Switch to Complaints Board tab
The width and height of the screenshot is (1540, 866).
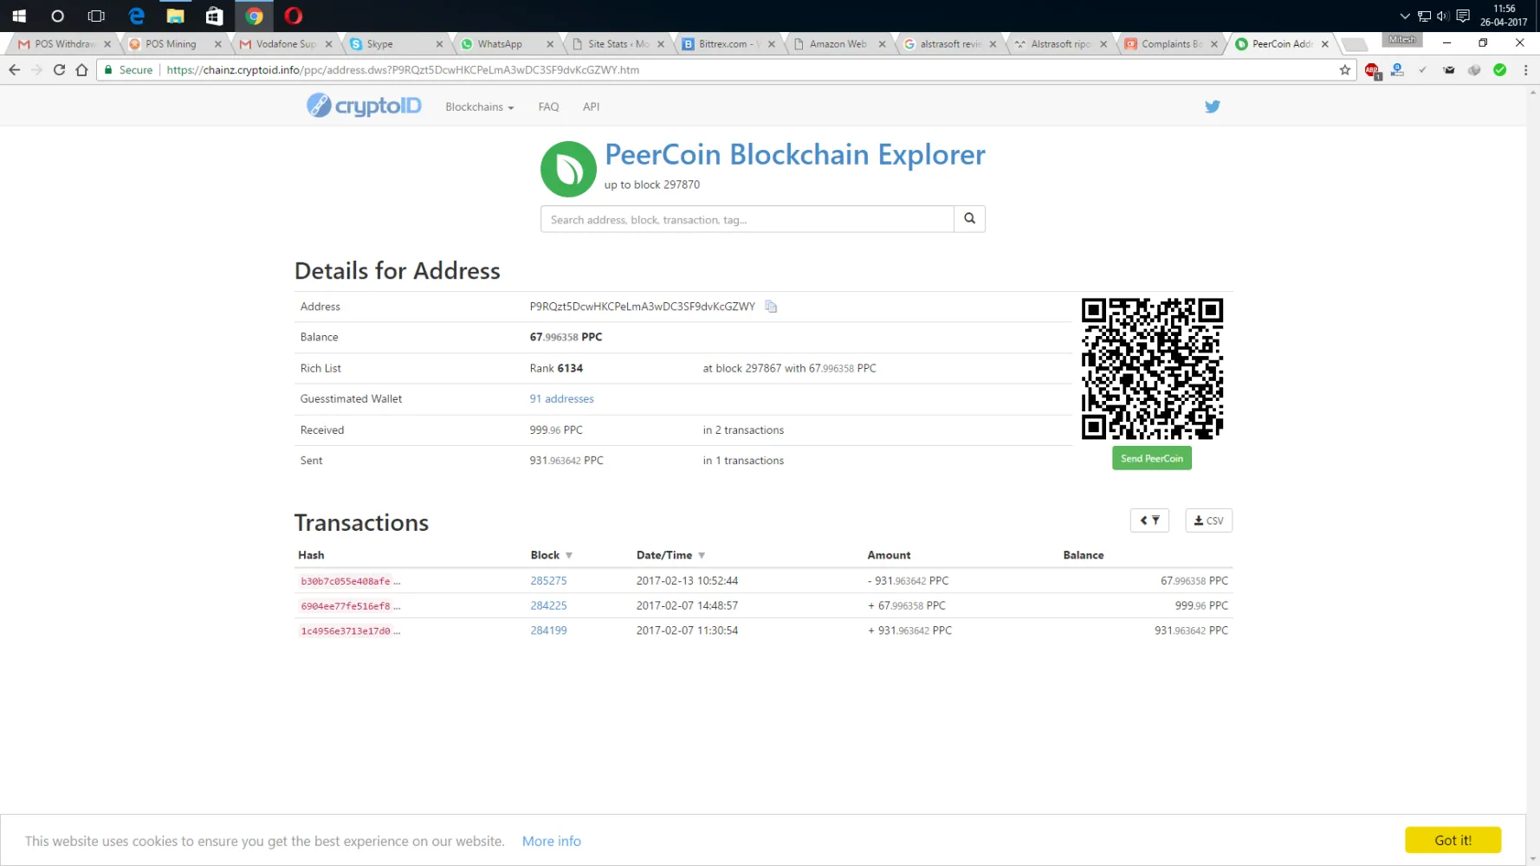[1170, 43]
